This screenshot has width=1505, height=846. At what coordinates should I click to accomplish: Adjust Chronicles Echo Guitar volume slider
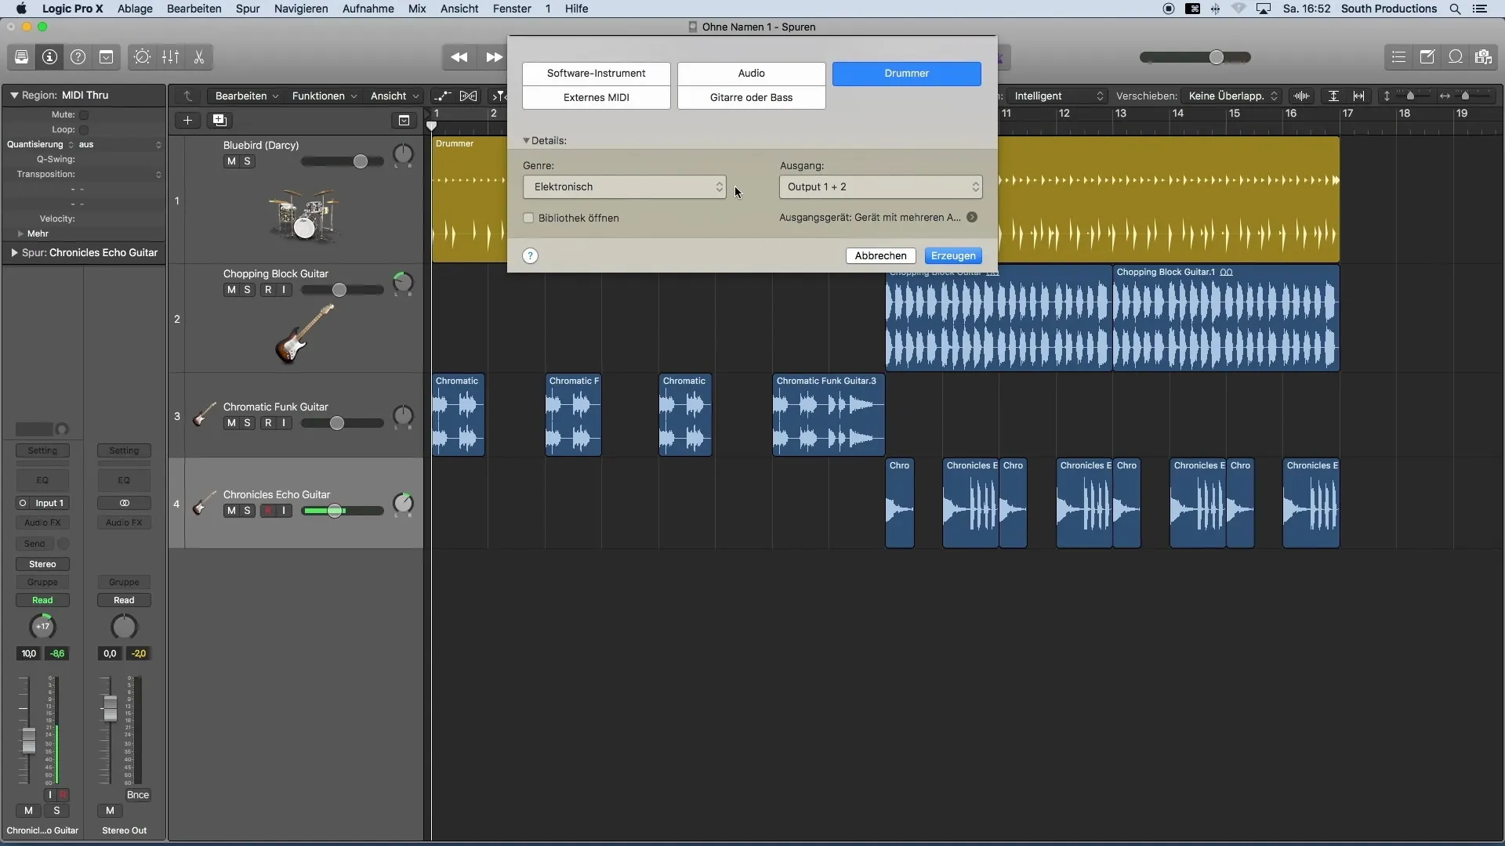click(x=335, y=511)
